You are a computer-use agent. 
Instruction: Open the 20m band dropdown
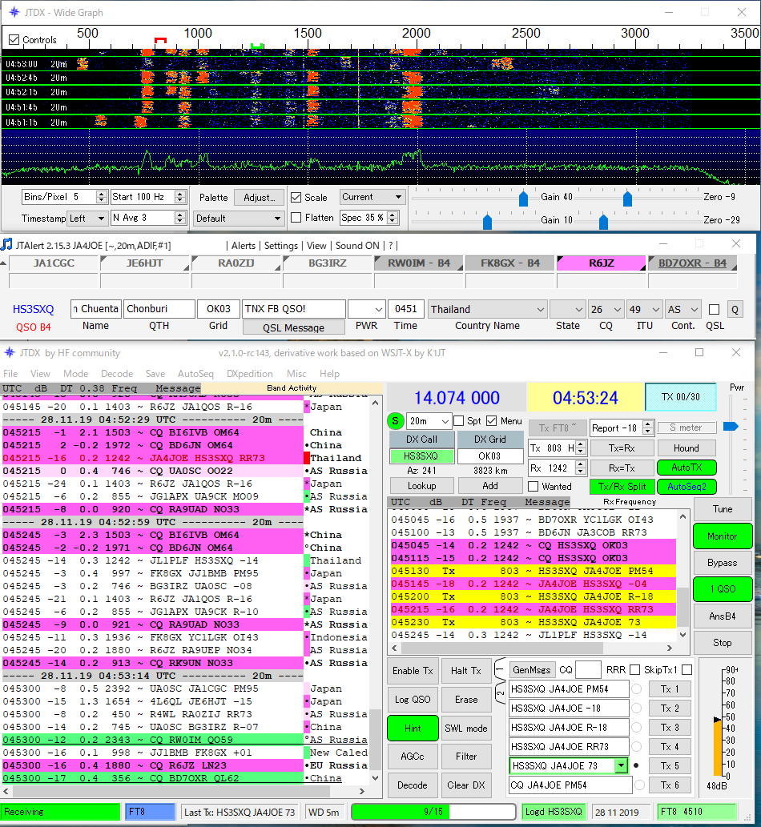click(429, 421)
